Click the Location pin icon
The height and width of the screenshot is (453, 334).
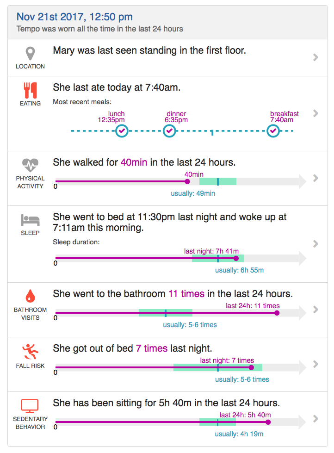pyautogui.click(x=30, y=53)
